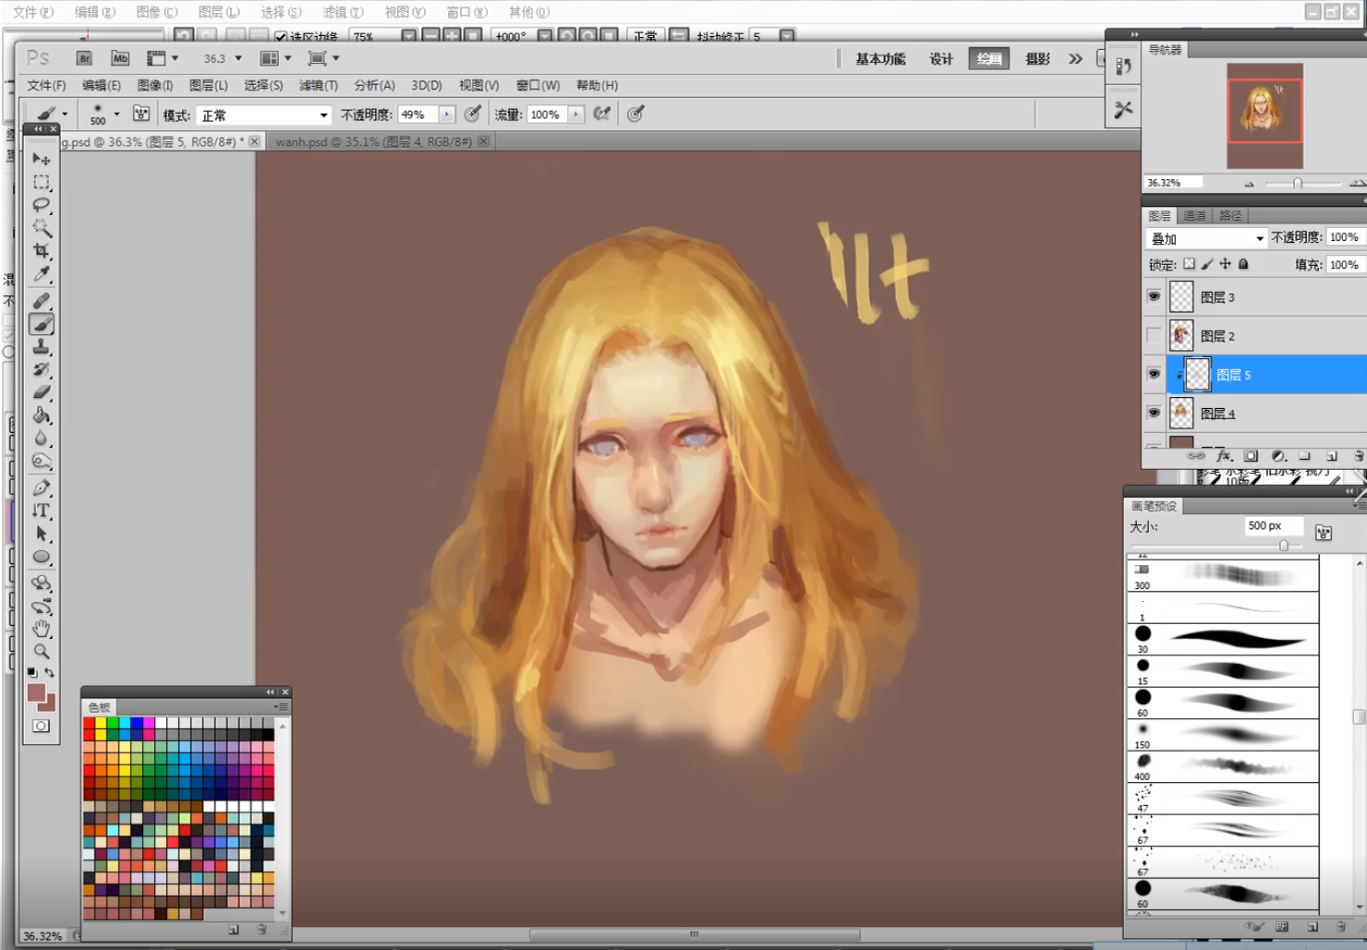Open the brush panel toggle icon
This screenshot has height=950, width=1367.
(141, 114)
